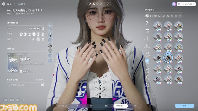Click the redo arrow in top toolbar
The image size is (198, 111).
point(108,4)
